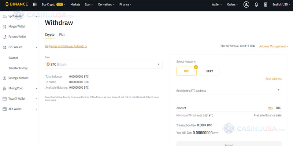Open the Spot menu dropdown

(89, 4)
